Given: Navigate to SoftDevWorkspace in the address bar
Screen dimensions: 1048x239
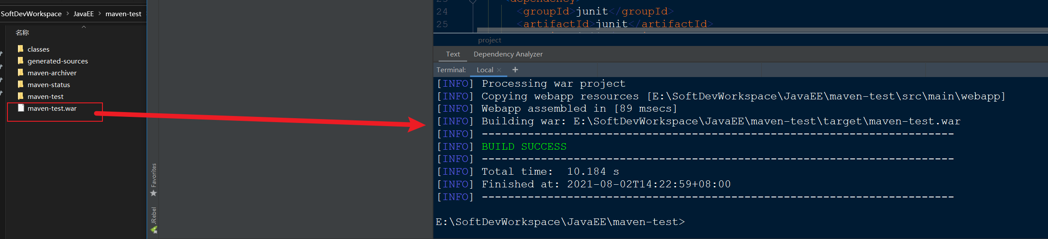Looking at the screenshot, I should pos(31,14).
